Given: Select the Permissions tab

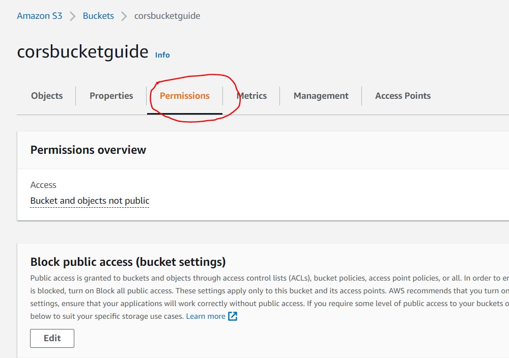Looking at the screenshot, I should point(185,96).
